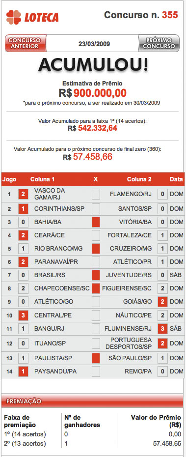This screenshot has height=457, width=186.
Task: Click the Corinthians/SP score box
Action: tap(23, 208)
